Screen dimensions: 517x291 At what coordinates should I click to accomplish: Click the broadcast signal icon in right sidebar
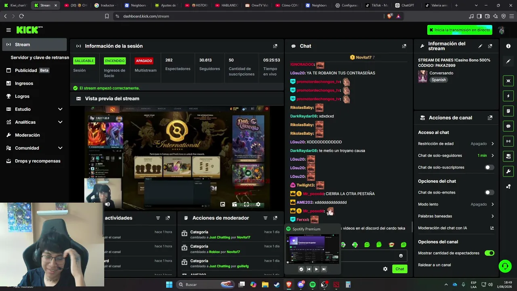[508, 141]
